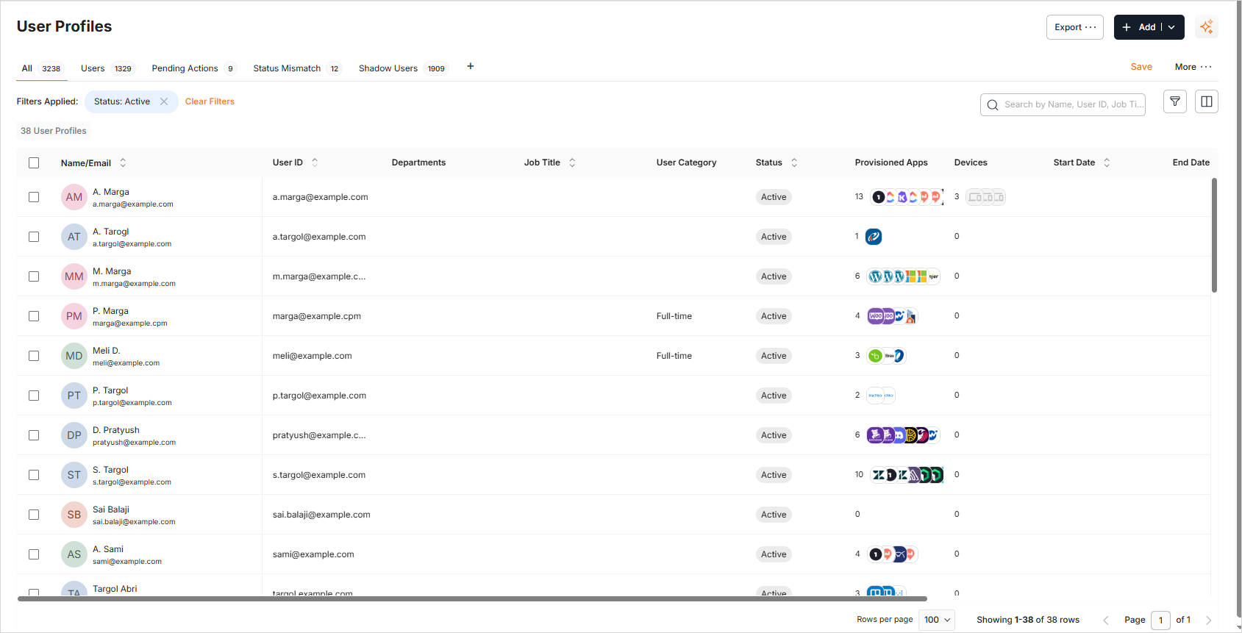1242x633 pixels.
Task: Open the filter funnel icon
Action: (1175, 101)
